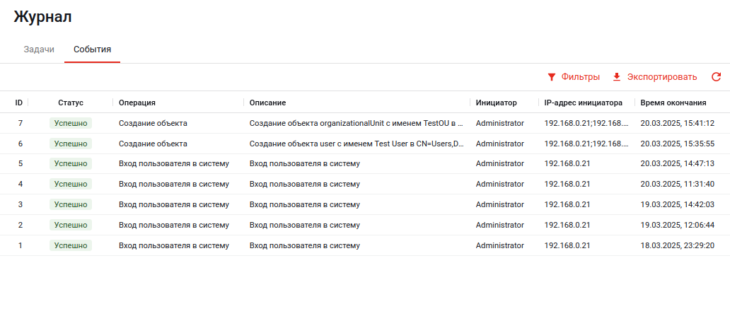Sort by the Инициатор column header
The width and height of the screenshot is (730, 321).
pos(496,103)
